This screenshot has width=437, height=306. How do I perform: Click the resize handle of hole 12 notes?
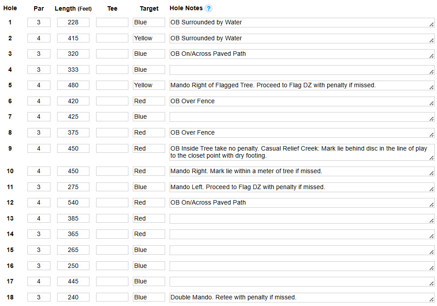click(431, 205)
